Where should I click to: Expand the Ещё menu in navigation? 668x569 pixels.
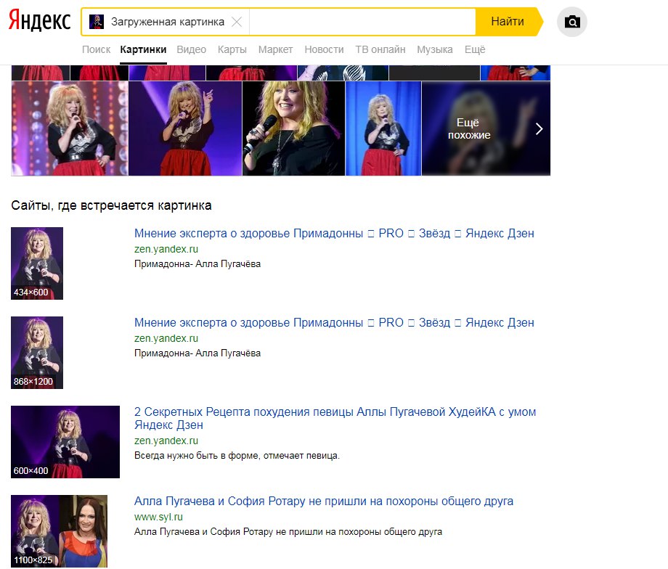click(475, 49)
